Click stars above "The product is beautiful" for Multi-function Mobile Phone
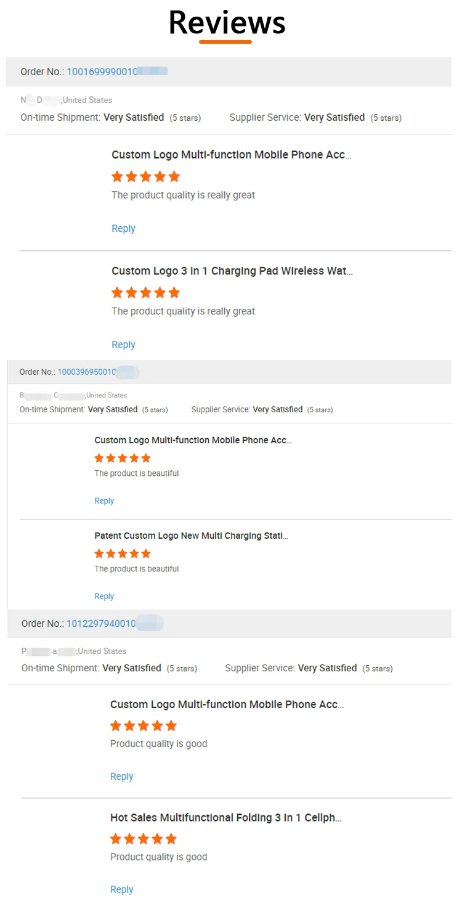This screenshot has width=462, height=906. pos(122,458)
